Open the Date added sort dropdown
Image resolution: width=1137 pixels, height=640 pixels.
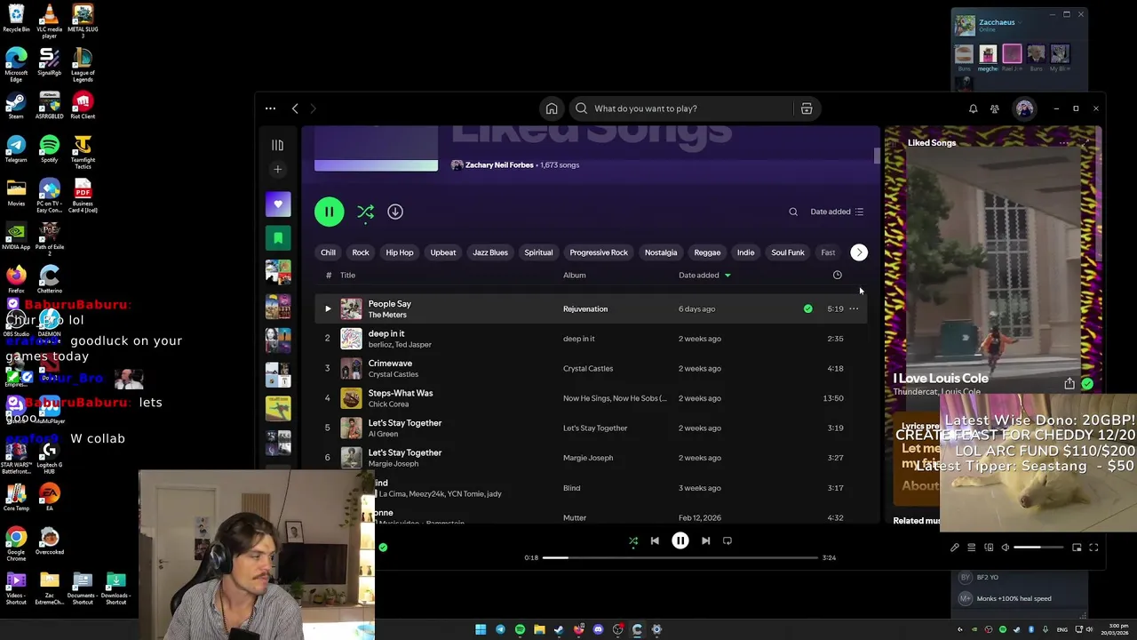(837, 212)
